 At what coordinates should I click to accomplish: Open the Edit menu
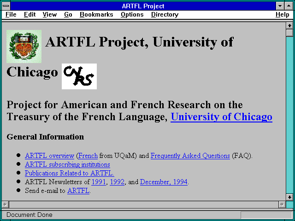point(29,14)
